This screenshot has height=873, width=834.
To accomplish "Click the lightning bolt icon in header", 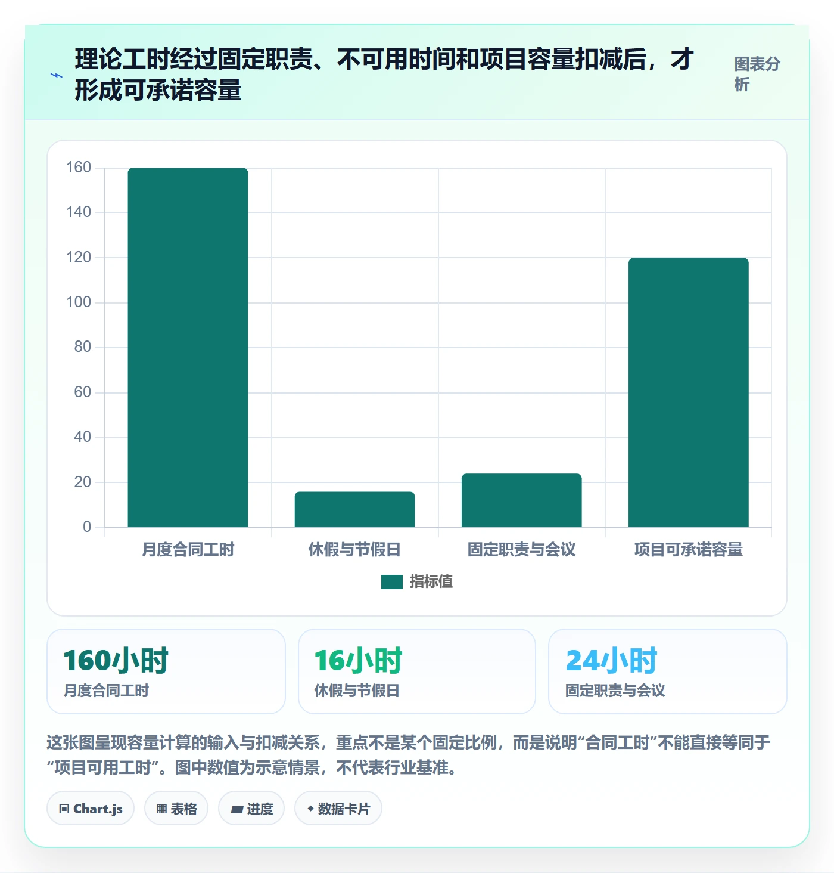I will (x=57, y=76).
